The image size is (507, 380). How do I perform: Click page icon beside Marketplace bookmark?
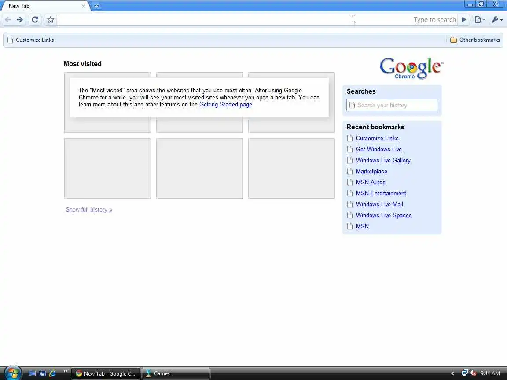coord(350,171)
